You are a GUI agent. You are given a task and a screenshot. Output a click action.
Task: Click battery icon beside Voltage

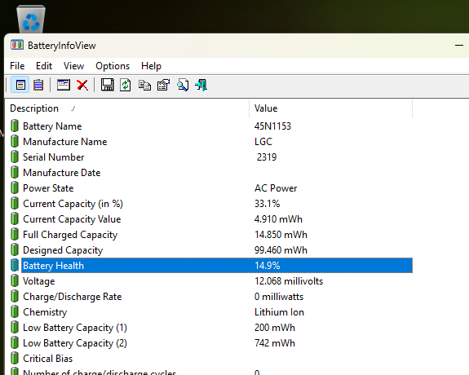15,281
